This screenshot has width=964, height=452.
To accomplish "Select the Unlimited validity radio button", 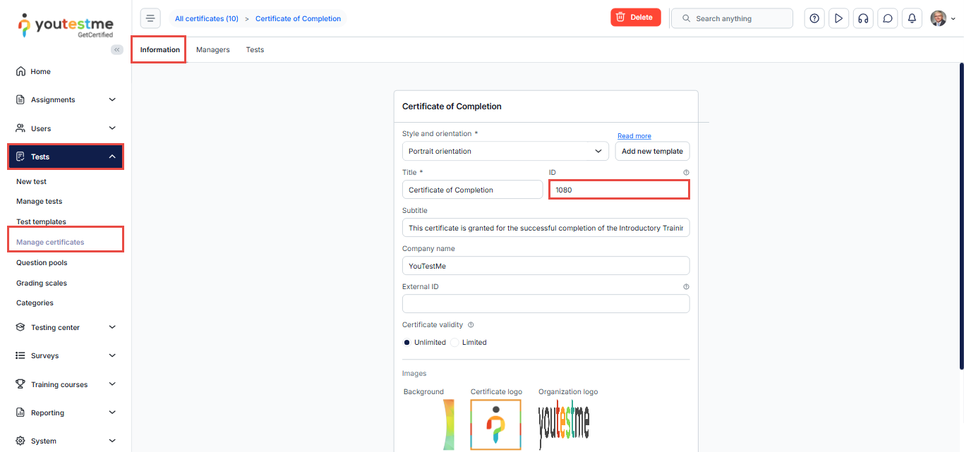I will pyautogui.click(x=407, y=343).
